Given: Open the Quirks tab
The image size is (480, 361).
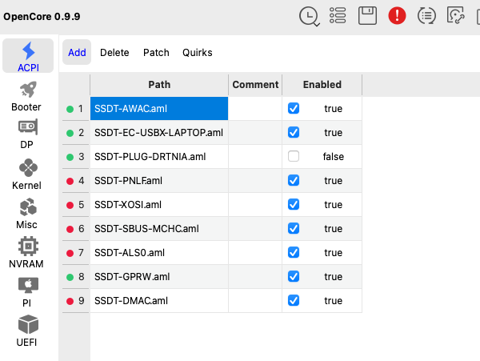Looking at the screenshot, I should pos(198,53).
